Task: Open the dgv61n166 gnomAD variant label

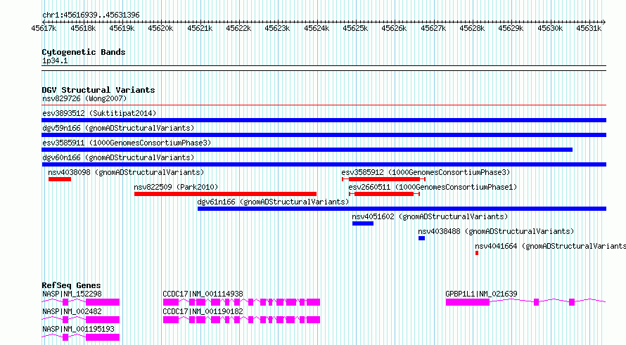Action: coord(273,202)
